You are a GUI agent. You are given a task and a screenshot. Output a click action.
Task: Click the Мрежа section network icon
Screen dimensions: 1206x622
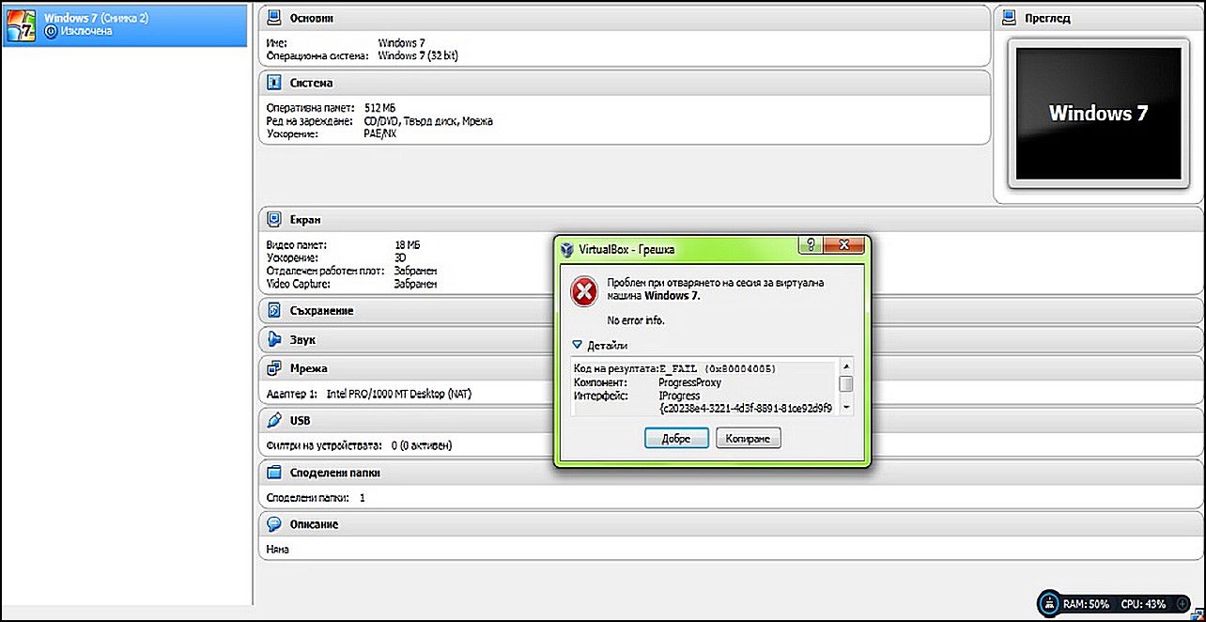tap(274, 368)
